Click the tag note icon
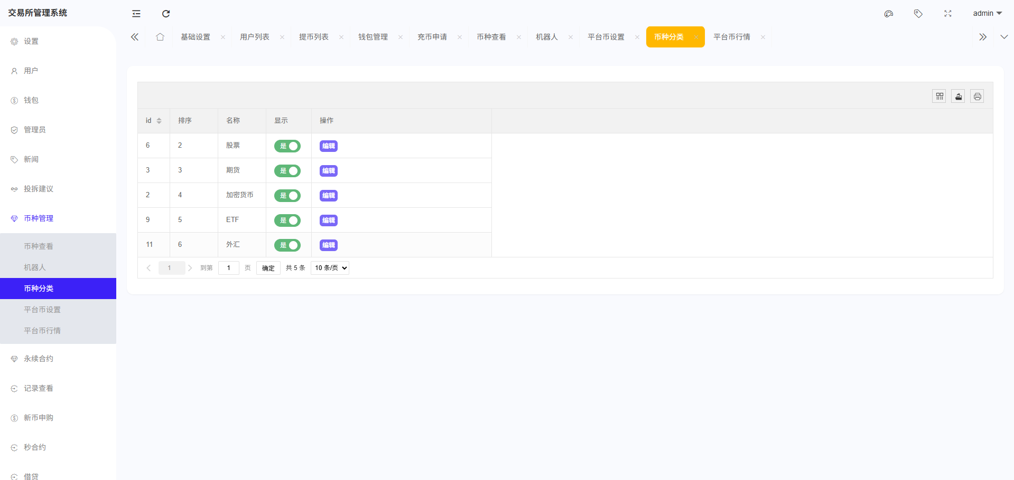Viewport: 1014px width, 480px height. click(x=918, y=14)
